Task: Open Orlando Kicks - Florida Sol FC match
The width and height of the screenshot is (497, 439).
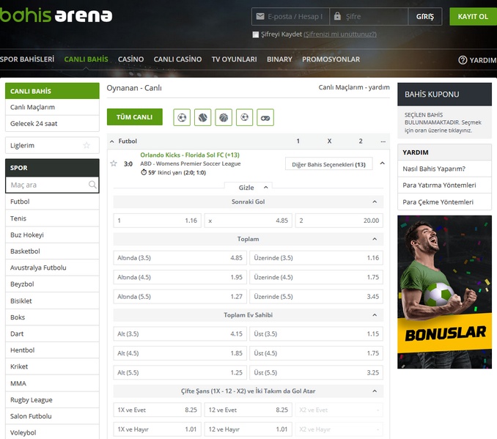Action: (190, 155)
